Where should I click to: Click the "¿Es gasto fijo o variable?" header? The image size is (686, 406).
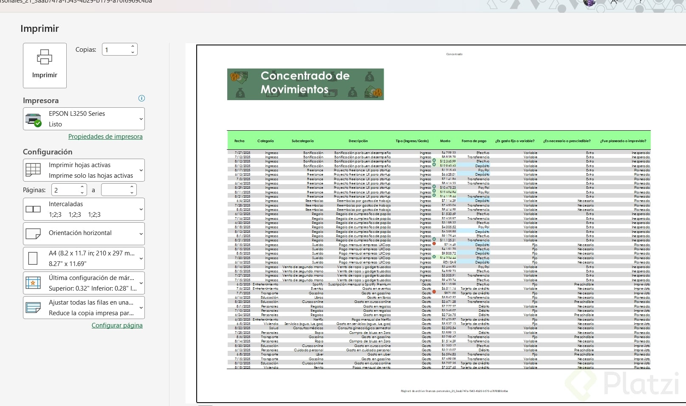[x=515, y=141]
